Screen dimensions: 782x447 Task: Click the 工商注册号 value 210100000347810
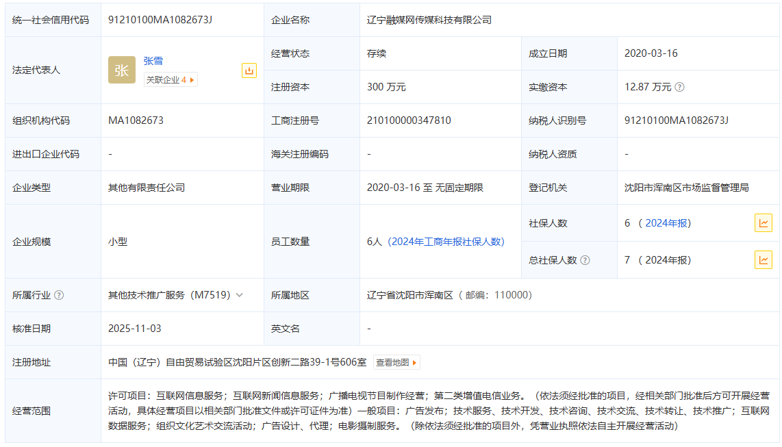coord(409,120)
